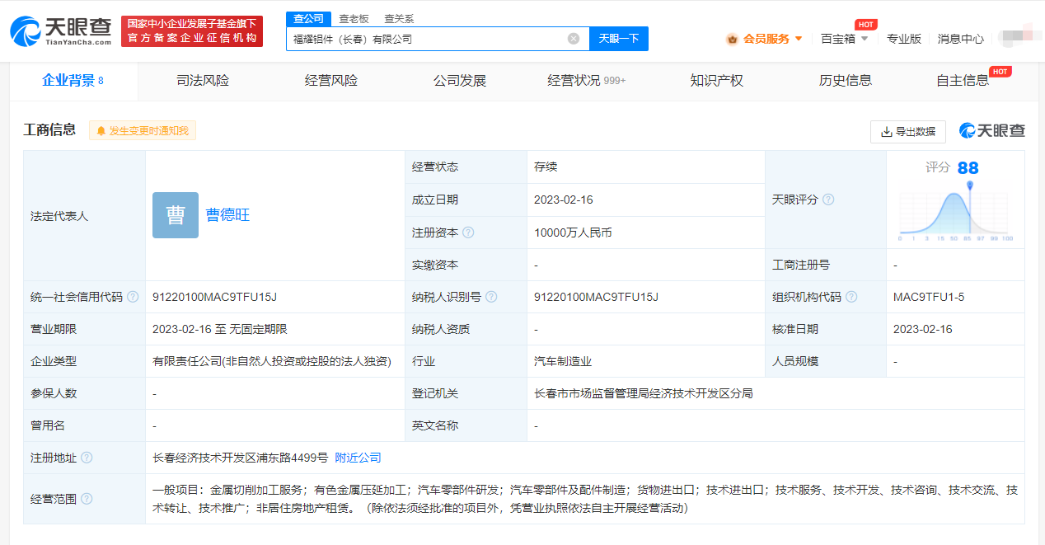Viewport: 1045px width, 545px height.
Task: Click the 天眼一下 search button
Action: tap(619, 39)
